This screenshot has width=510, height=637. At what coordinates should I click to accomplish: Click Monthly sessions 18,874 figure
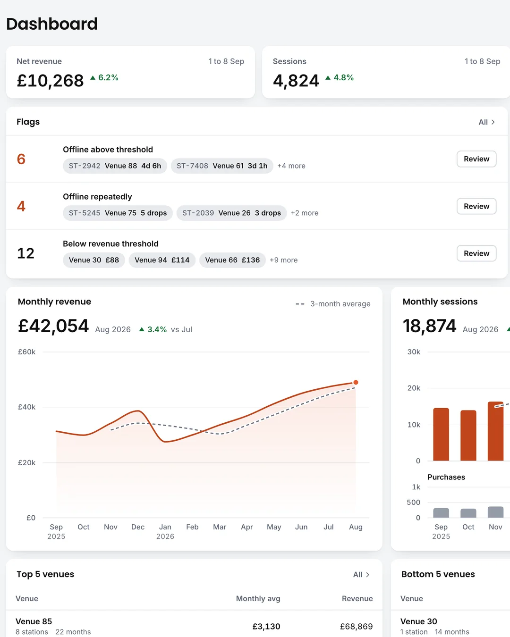pos(430,326)
